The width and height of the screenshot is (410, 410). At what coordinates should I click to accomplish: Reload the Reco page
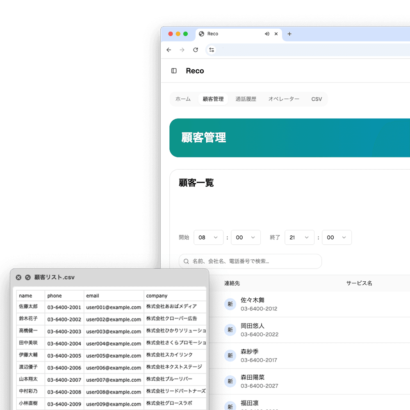tap(196, 50)
